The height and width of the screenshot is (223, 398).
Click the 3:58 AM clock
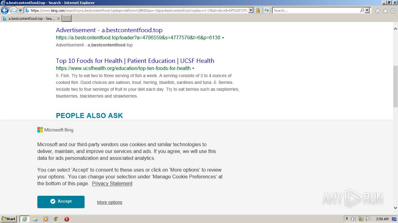pos(382,219)
